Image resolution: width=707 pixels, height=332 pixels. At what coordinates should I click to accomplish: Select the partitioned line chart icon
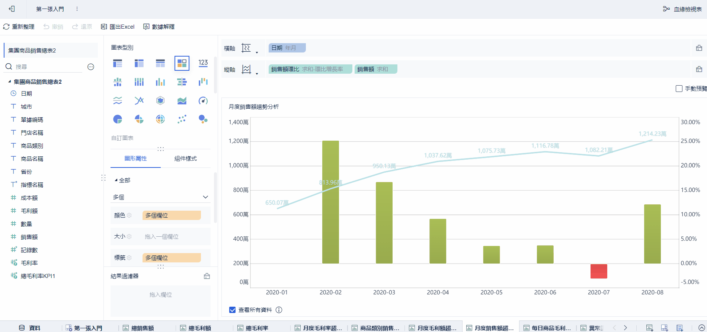[118, 100]
